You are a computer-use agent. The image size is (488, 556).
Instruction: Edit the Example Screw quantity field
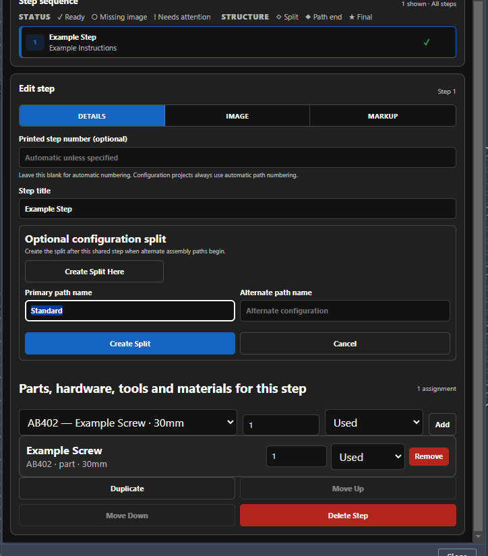click(296, 456)
